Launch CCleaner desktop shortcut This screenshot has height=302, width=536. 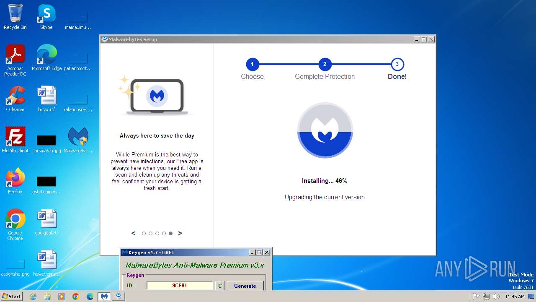15,99
